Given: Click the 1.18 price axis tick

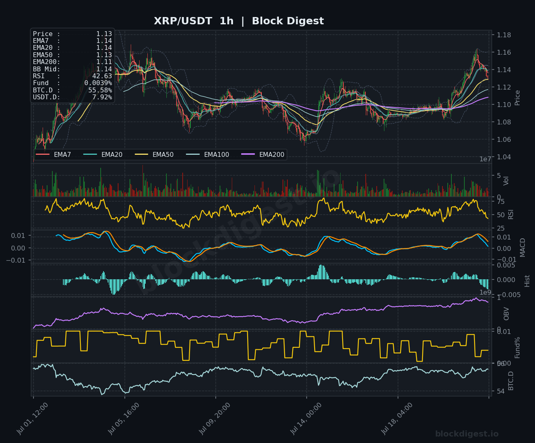Looking at the screenshot, I should [504, 35].
